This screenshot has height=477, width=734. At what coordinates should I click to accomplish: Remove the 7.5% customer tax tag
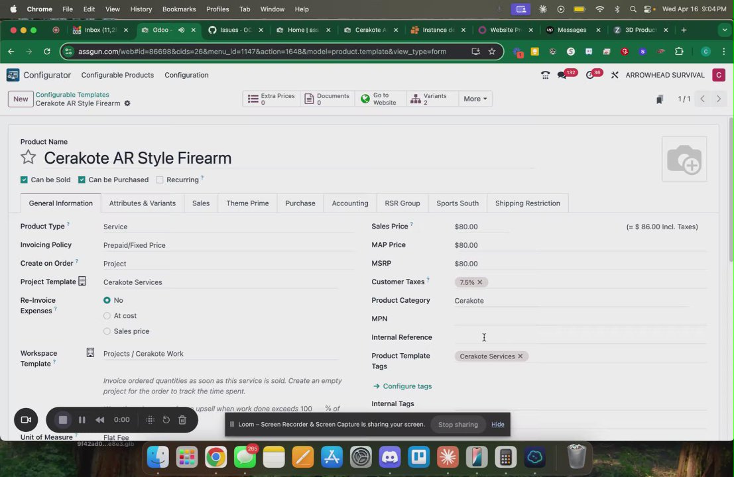click(480, 282)
